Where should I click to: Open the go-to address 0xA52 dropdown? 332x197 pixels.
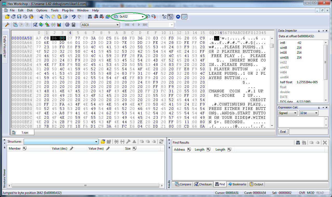pyautogui.click(x=143, y=17)
